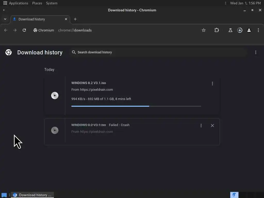Expand the tab search dropdown arrow

(5, 19)
